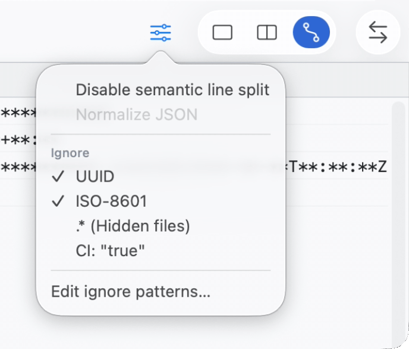Uncheck the UUID ignore pattern
This screenshot has height=349, width=409.
click(95, 177)
